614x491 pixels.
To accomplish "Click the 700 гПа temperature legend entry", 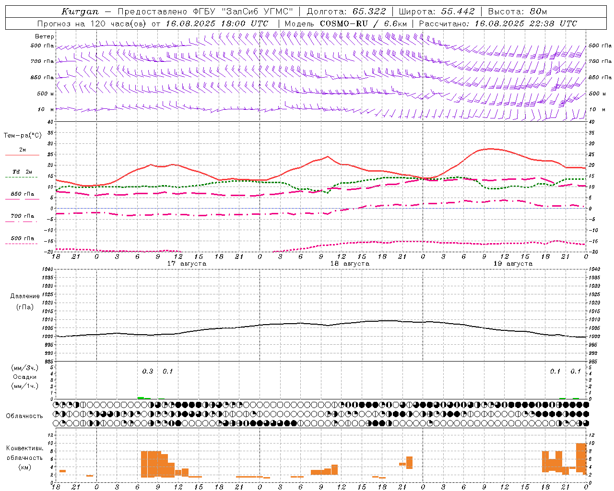I will (x=23, y=216).
